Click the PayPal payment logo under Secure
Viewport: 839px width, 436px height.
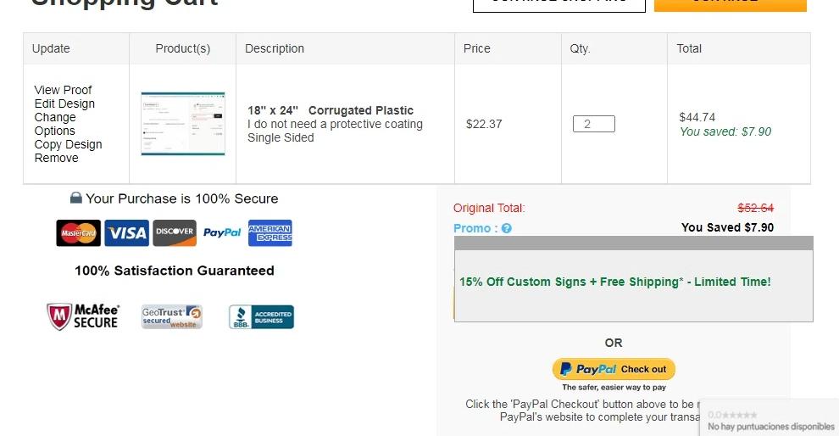click(222, 233)
